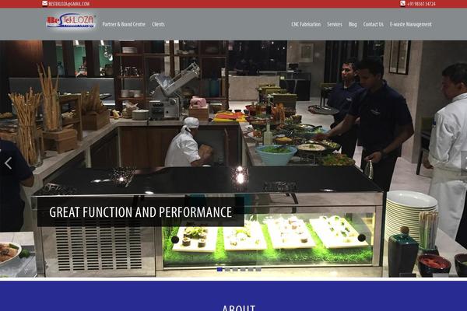Select the fourth slide indicator dot
Screen dimensions: 467x311
click(x=243, y=269)
